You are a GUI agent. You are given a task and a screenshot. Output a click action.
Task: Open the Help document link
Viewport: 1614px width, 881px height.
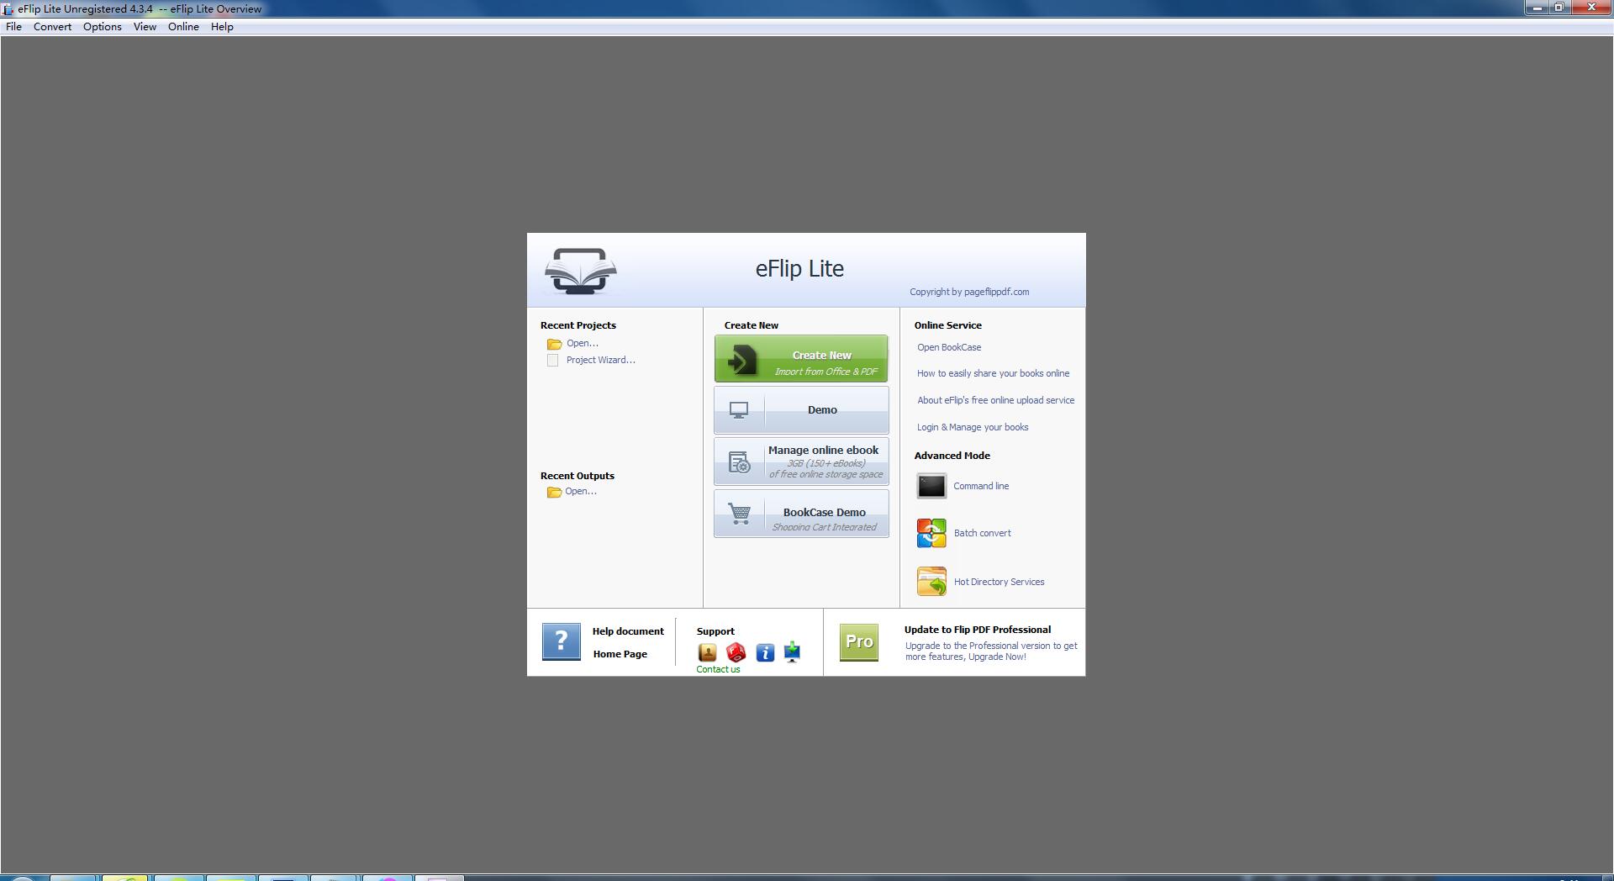coord(628,631)
